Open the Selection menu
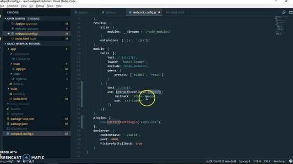The image size is (293, 164). click(x=12, y=6)
